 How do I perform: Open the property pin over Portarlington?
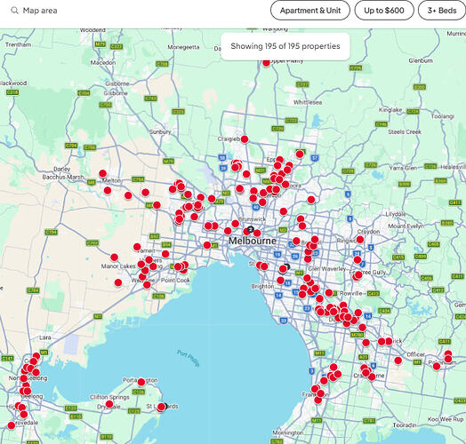(x=141, y=382)
